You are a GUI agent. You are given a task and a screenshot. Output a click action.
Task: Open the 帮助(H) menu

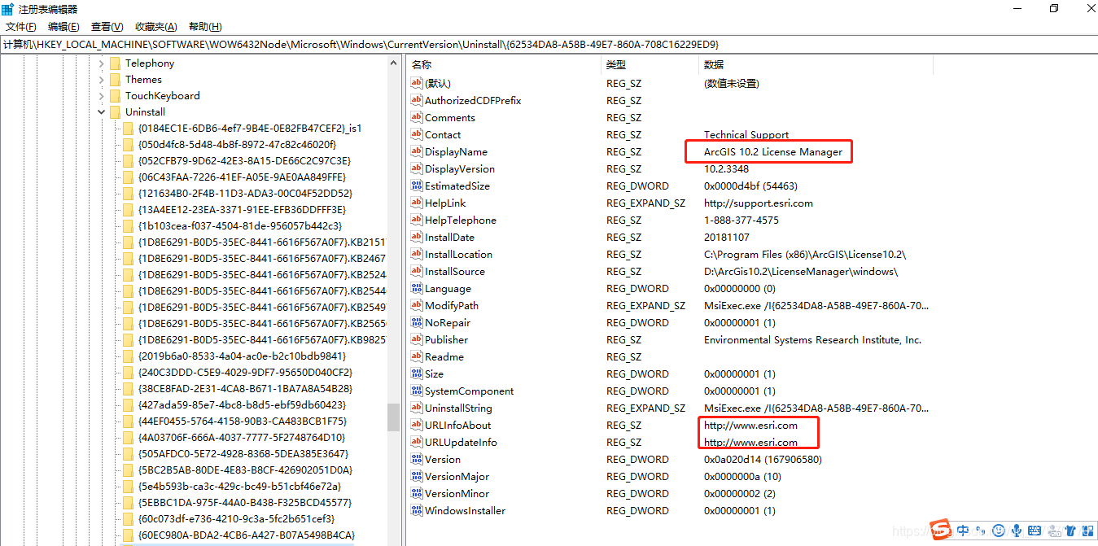pyautogui.click(x=204, y=27)
